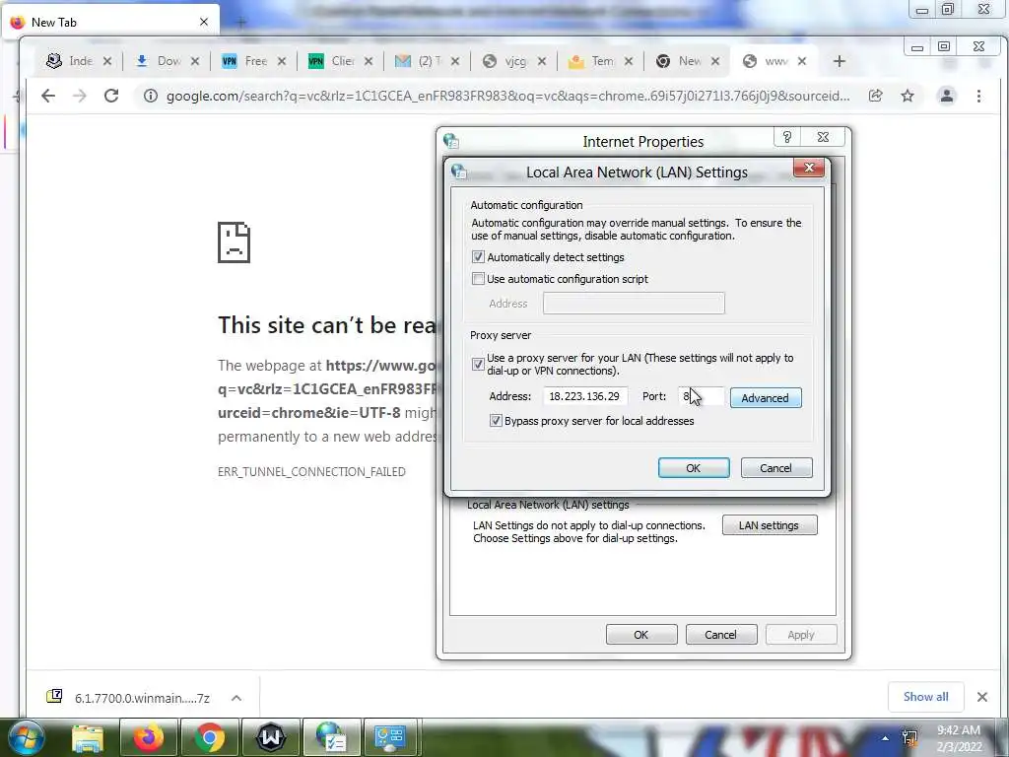Open Chrome from the taskbar
Screen dimensions: 1009x757
click(x=210, y=737)
